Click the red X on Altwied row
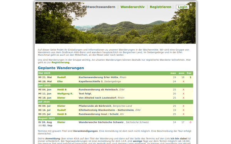This screenshot has width=231, height=144. pyautogui.click(x=183, y=98)
